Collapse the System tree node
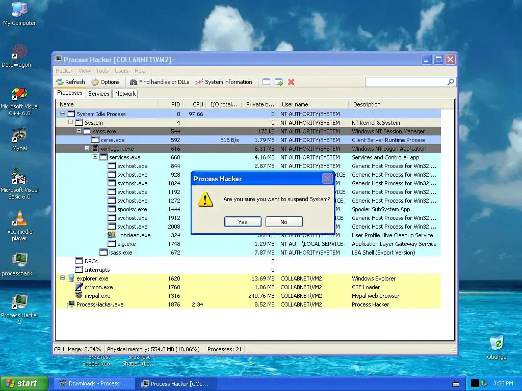522x391 pixels. [x=70, y=122]
